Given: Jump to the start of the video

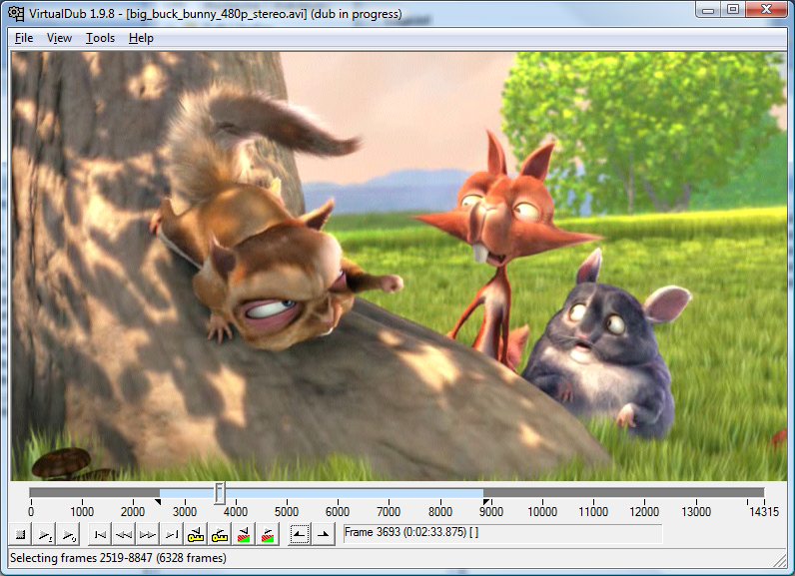Looking at the screenshot, I should (101, 534).
